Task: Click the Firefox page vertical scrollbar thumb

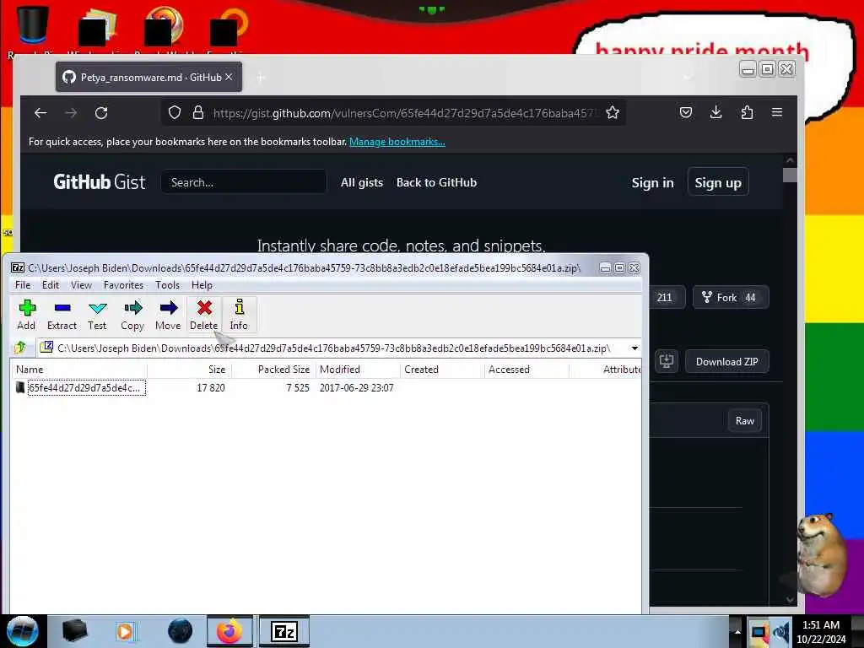Action: tap(790, 175)
